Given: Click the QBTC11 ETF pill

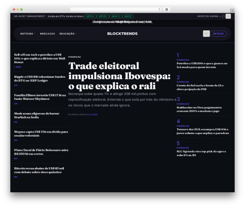Looking at the screenshot, I should coord(90,16).
